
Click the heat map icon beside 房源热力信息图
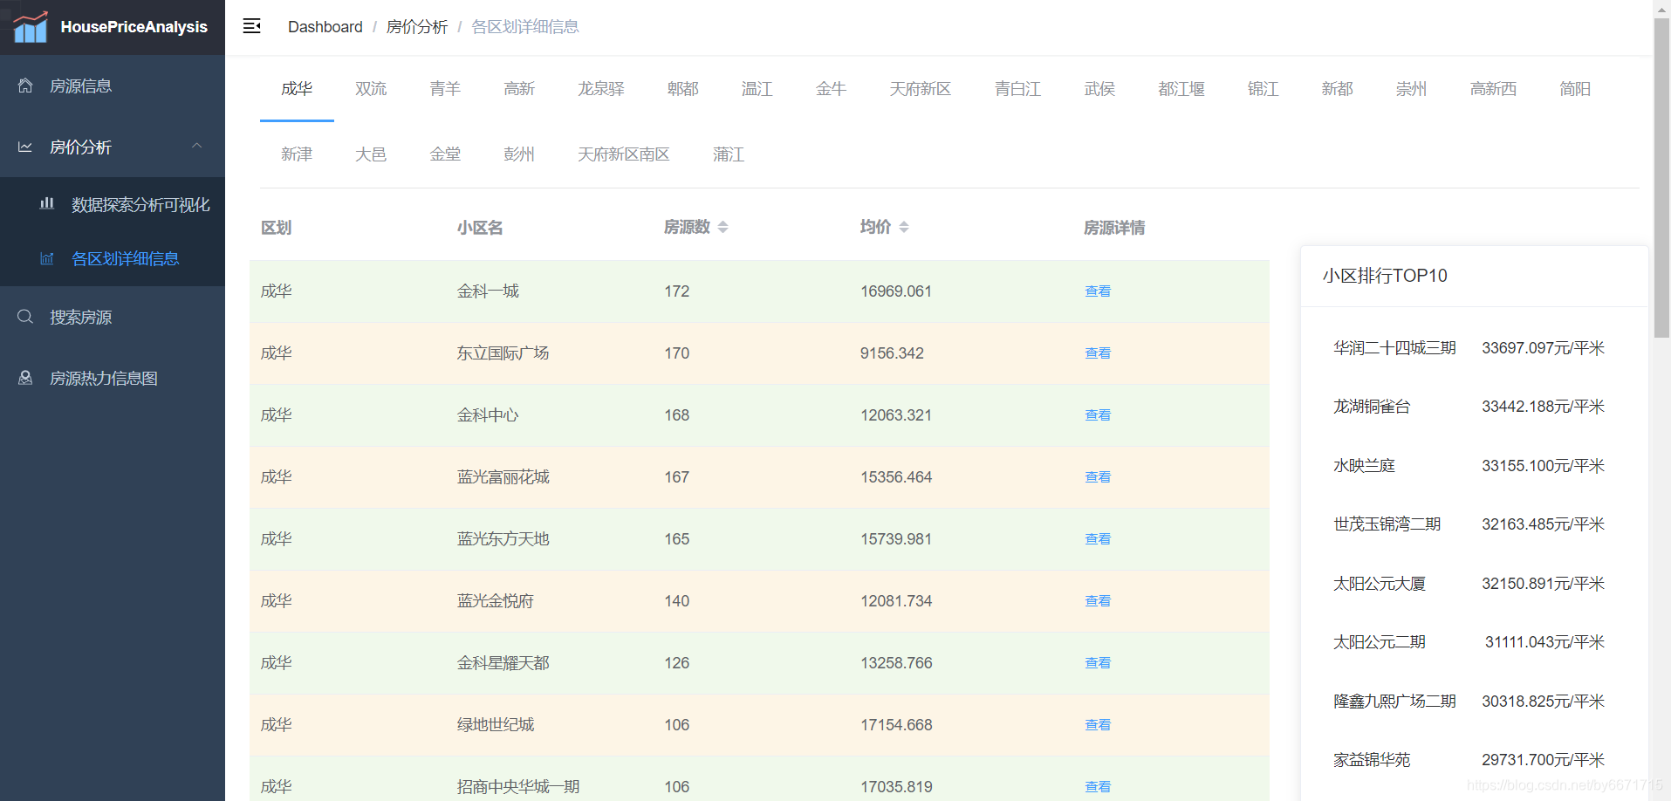24,377
